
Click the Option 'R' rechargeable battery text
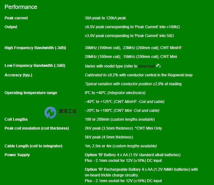[141, 169]
